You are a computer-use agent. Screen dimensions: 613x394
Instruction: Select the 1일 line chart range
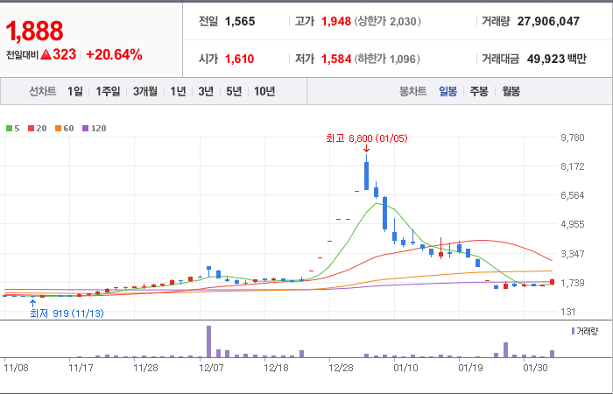point(74,91)
